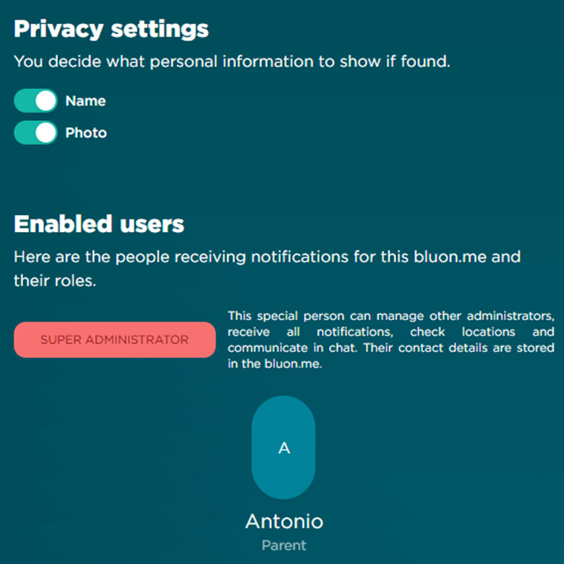
Task: Click the Privacy settings heading
Action: tap(111, 29)
